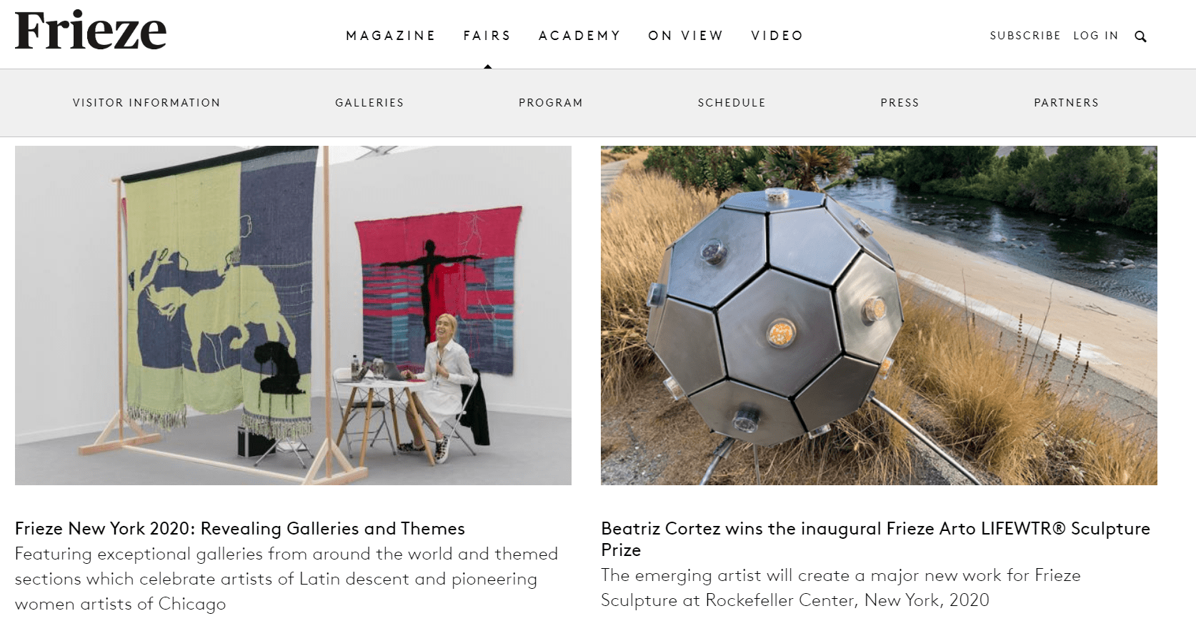
Task: Click the Log In link
Action: pos(1096,36)
